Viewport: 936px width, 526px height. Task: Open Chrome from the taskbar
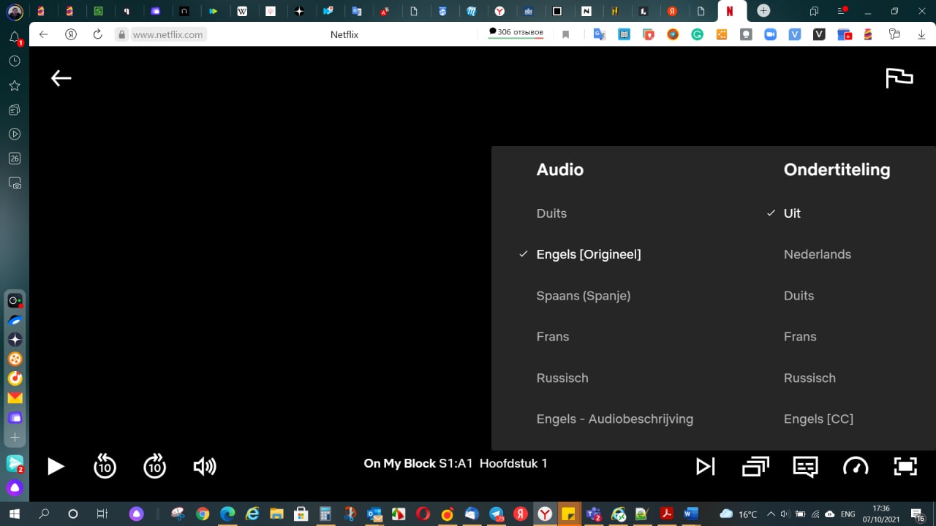(203, 514)
